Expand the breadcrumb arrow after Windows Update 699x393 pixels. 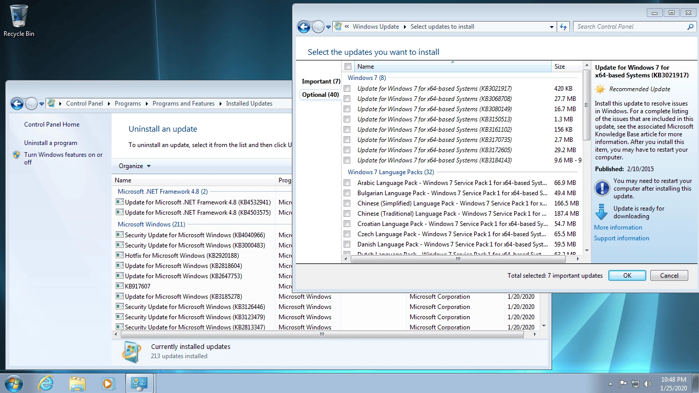(405, 27)
